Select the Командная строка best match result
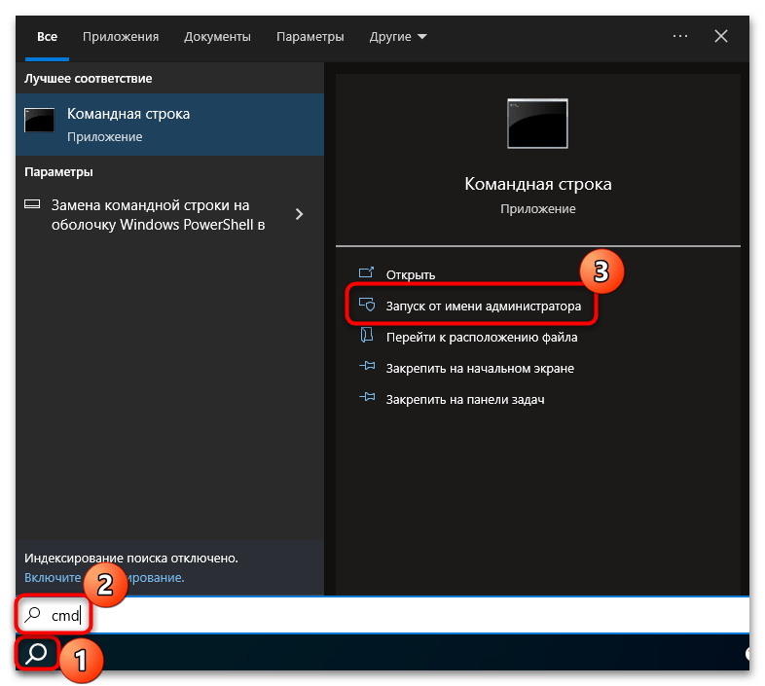Viewport: 765px width, 686px height. (x=169, y=125)
